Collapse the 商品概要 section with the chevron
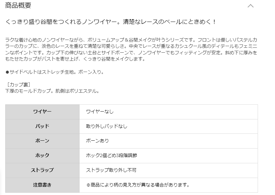Image resolution: width=275 pixels, height=195 pixels. [x=250, y=6]
